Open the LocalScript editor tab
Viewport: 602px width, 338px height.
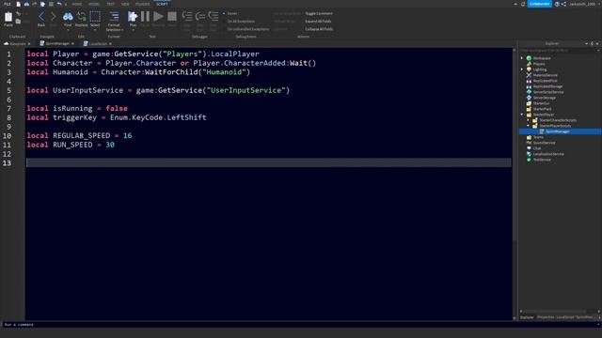click(98, 44)
